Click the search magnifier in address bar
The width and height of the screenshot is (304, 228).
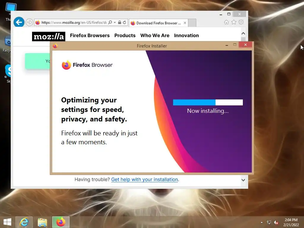[x=110, y=23]
